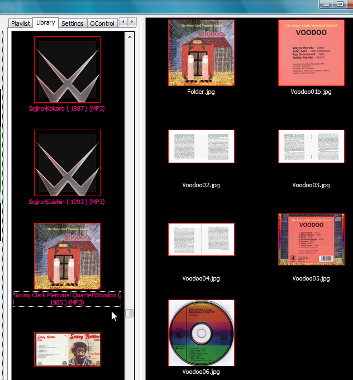Open the Voodoo04.jpg booklet thumbnail
This screenshot has height=380, width=353.
pyautogui.click(x=201, y=239)
